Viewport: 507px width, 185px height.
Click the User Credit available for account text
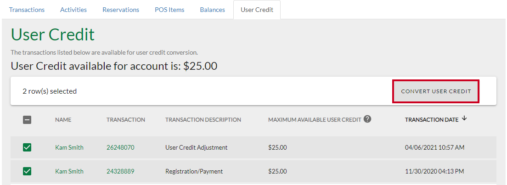point(114,66)
